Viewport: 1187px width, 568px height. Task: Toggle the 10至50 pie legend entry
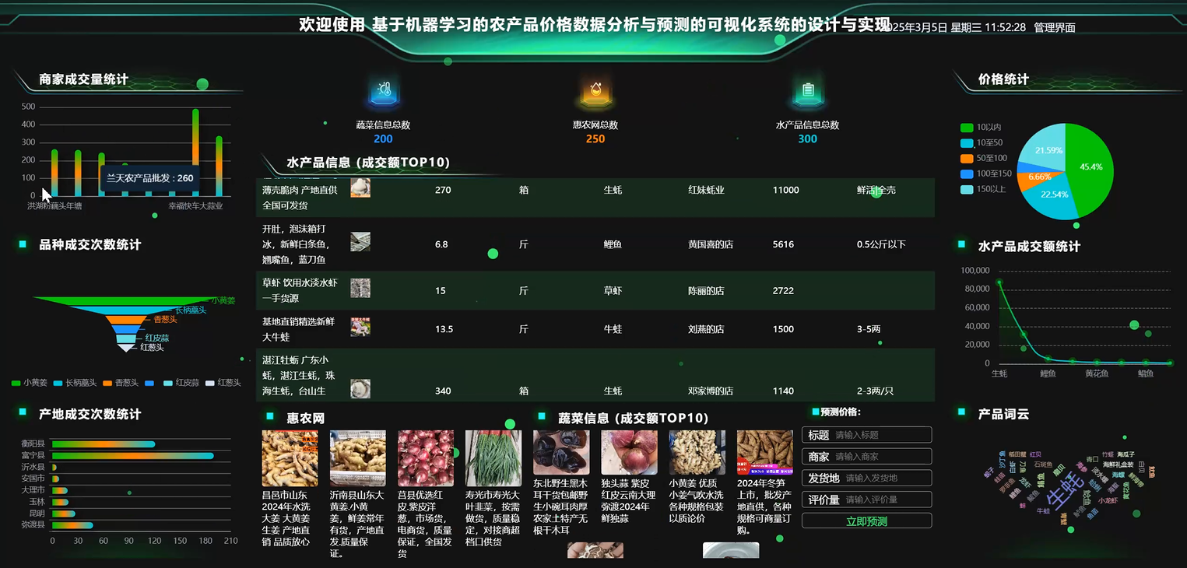(982, 143)
